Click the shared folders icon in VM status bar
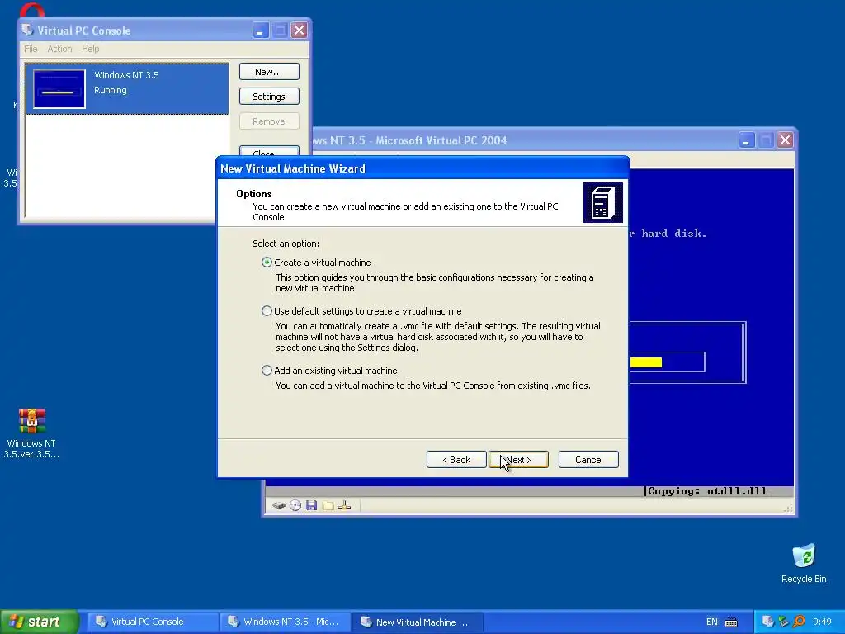The height and width of the screenshot is (634, 845). (328, 505)
